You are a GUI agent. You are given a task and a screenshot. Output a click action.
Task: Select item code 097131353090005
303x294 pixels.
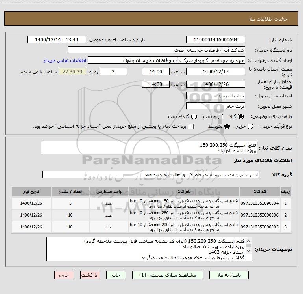(x=260, y=227)
